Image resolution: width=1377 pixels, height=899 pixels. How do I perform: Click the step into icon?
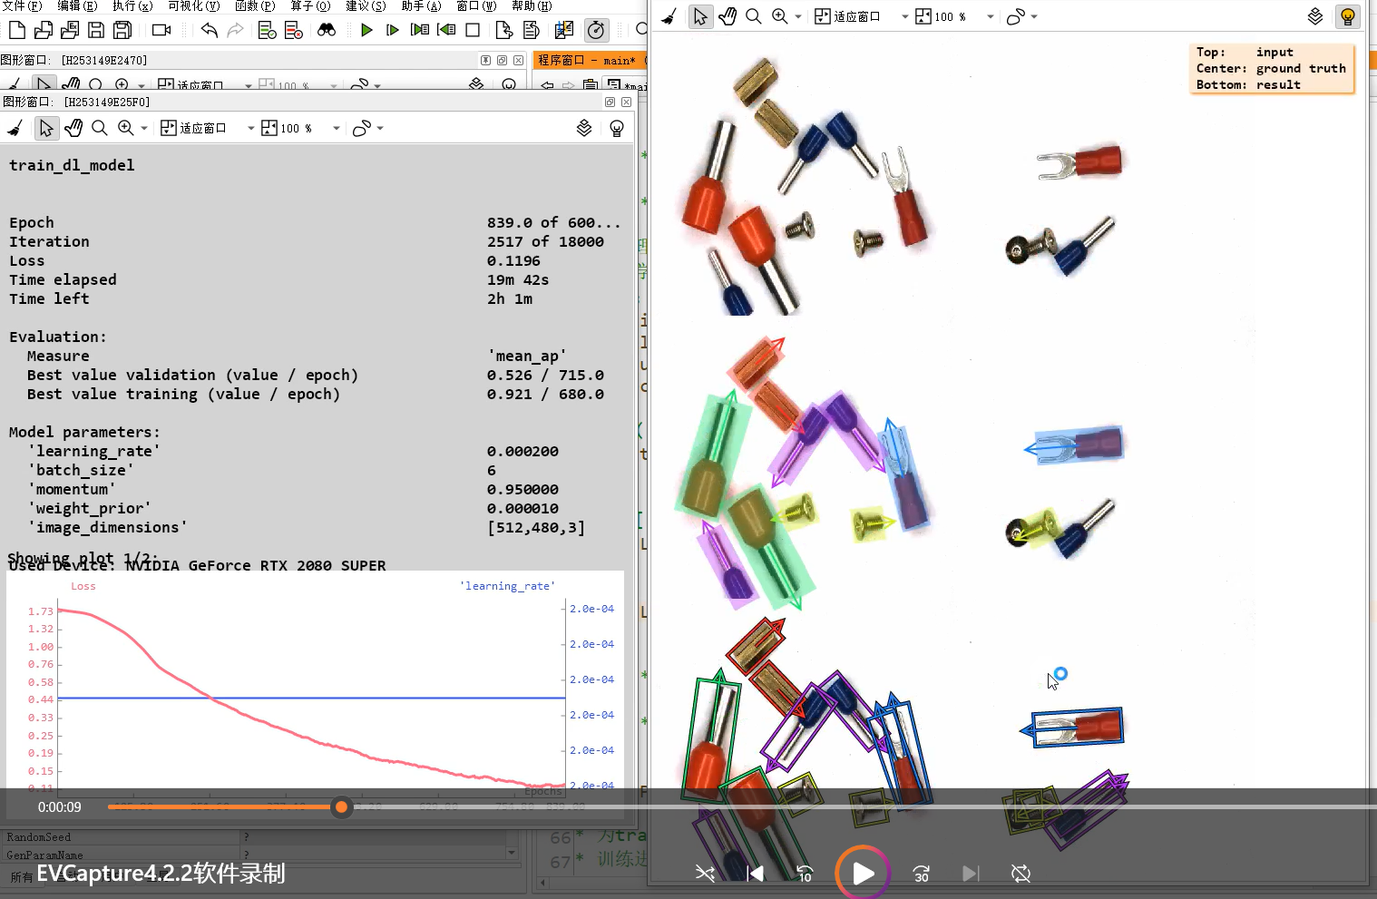pos(420,30)
